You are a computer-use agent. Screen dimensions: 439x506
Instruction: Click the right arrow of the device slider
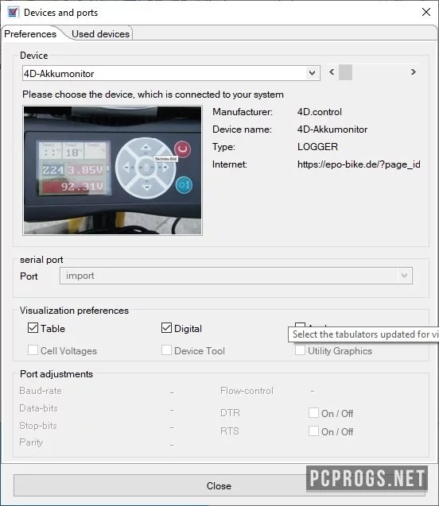(x=414, y=72)
